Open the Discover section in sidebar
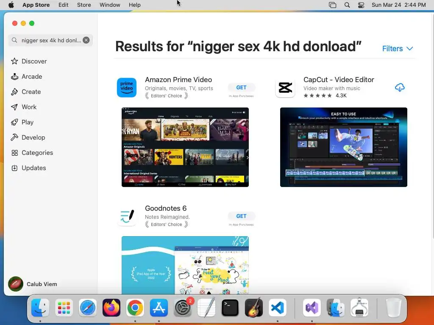 pos(29,61)
